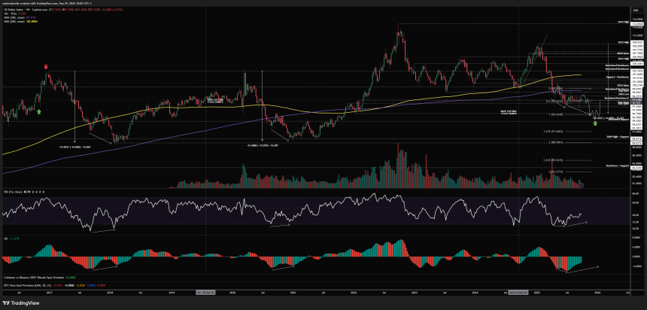647x310 pixels.
Task: Select the green up arrow at the chart's left side
Action: point(39,111)
